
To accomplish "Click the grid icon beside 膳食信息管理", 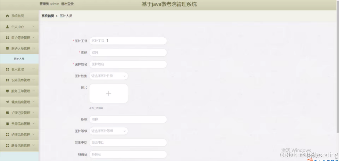I will point(7,145).
